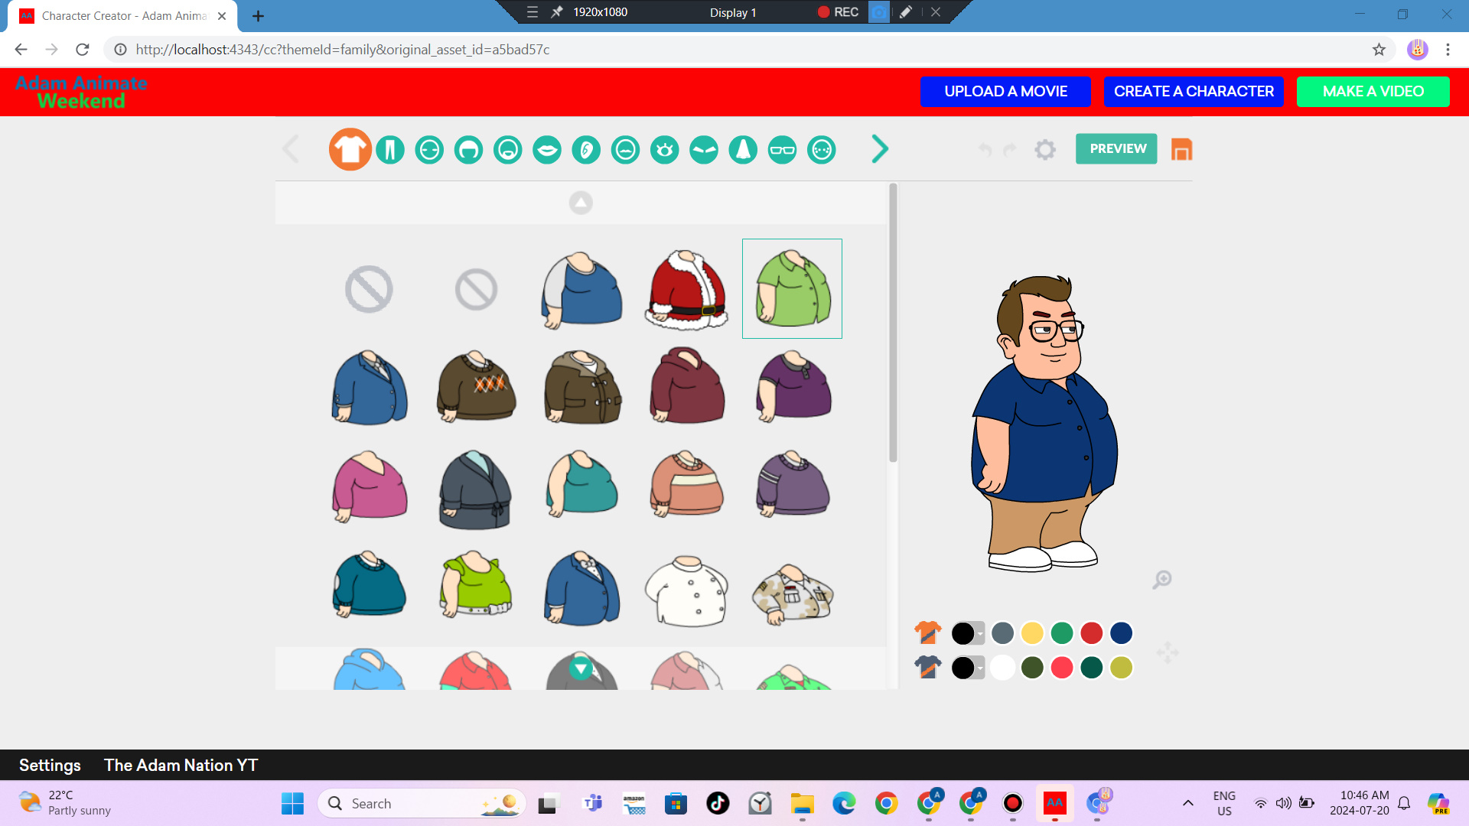Select the first no-clothing option
1469x826 pixels.
[x=369, y=290]
